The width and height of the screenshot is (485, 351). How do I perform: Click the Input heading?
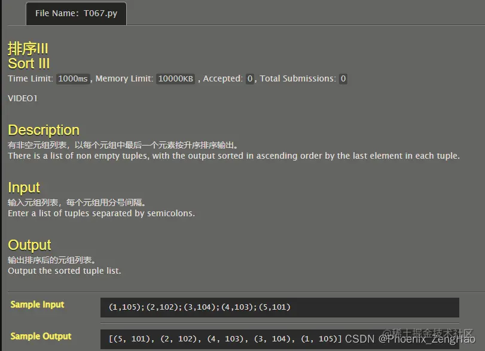[24, 187]
